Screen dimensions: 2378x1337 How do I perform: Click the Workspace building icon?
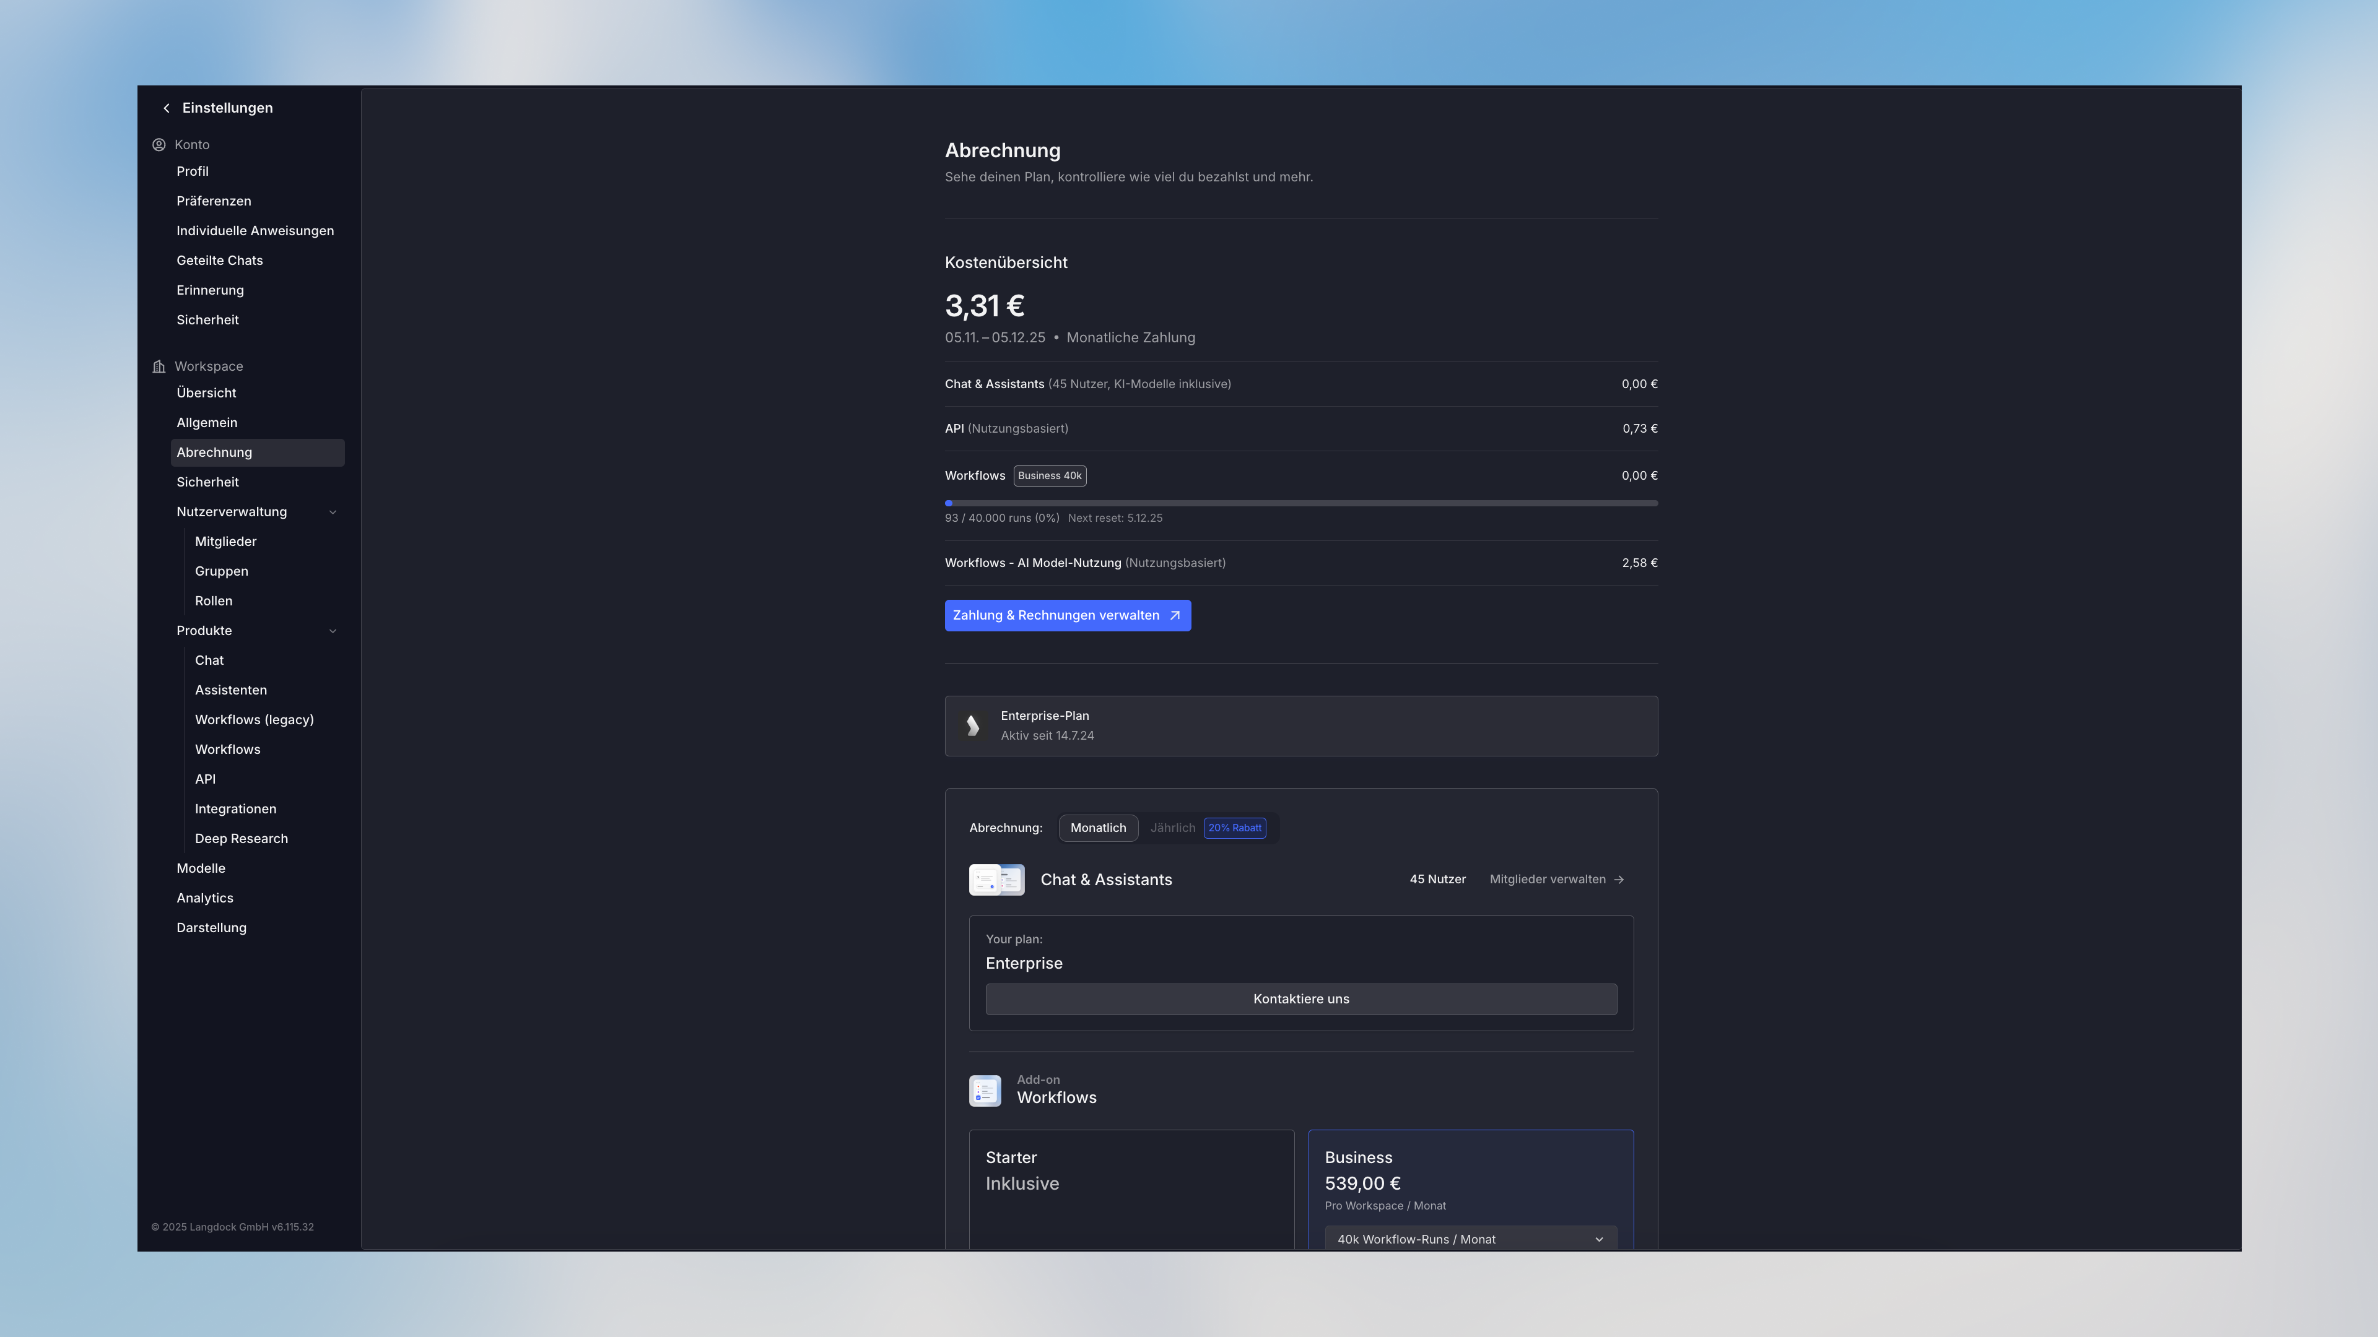(x=159, y=366)
